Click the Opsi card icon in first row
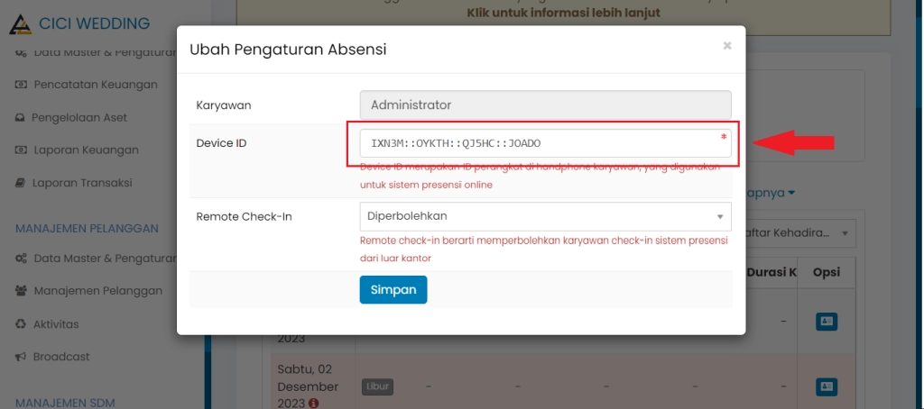The width and height of the screenshot is (924, 409). (826, 321)
